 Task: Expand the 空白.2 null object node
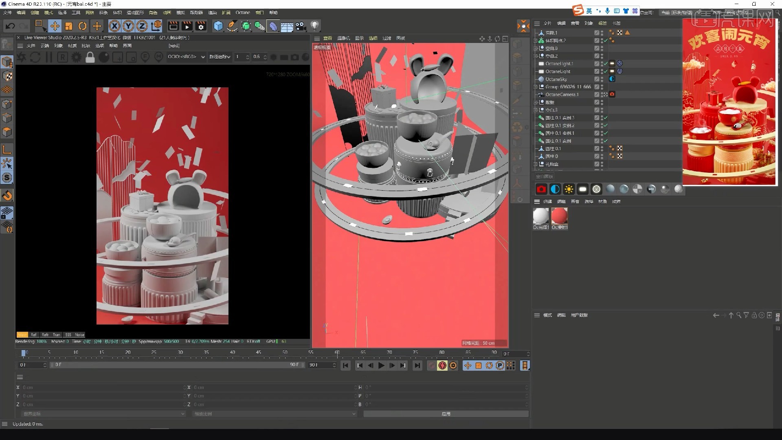point(536,56)
